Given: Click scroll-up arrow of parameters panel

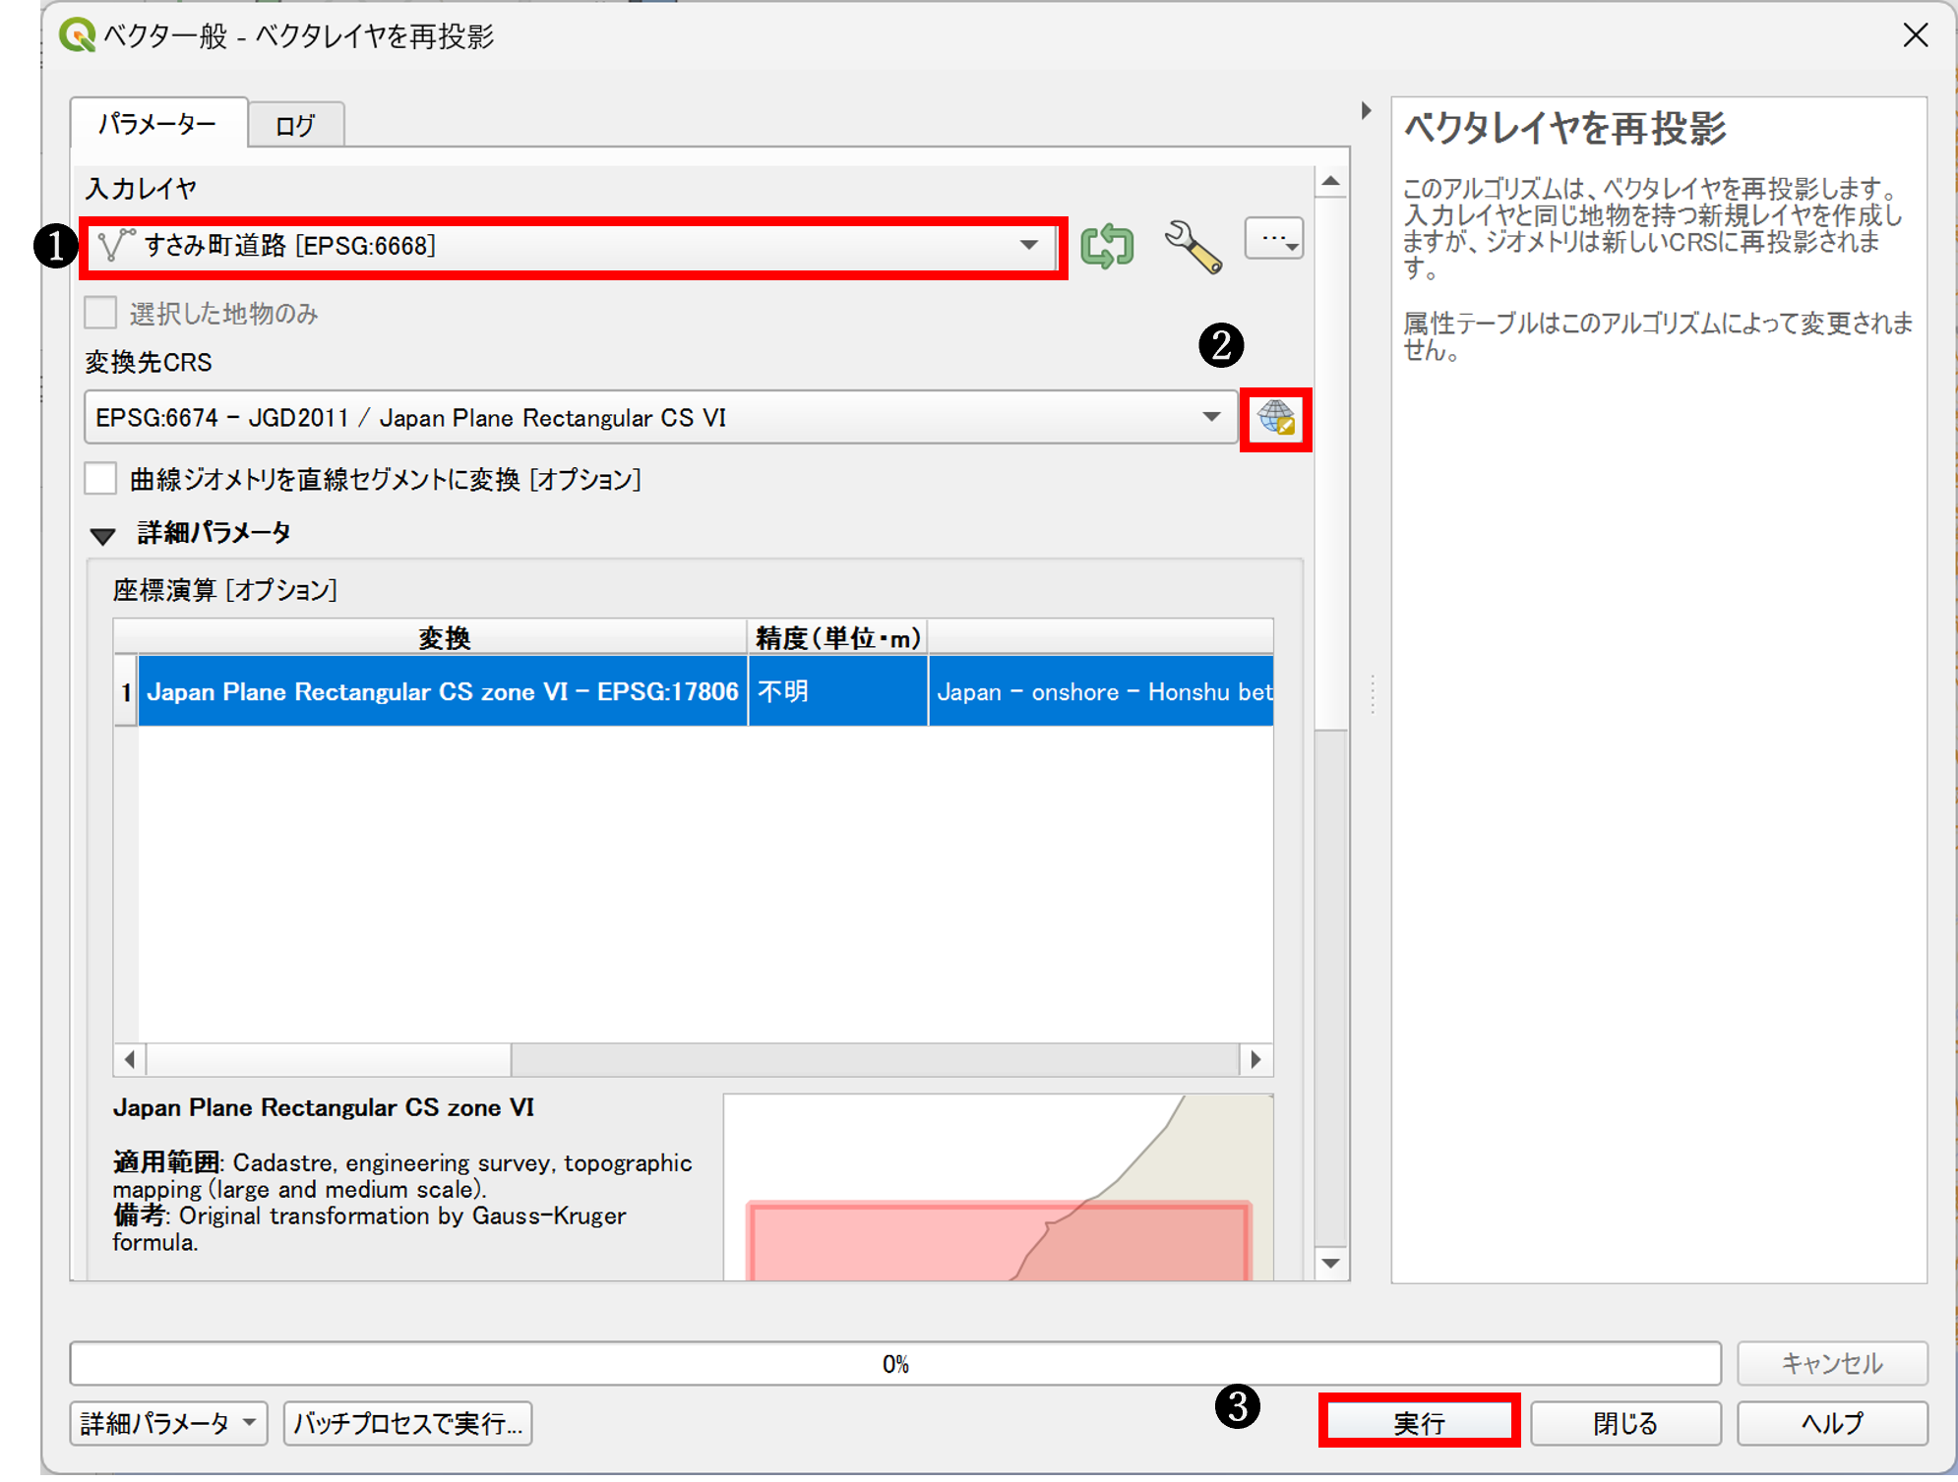Looking at the screenshot, I should [1331, 182].
